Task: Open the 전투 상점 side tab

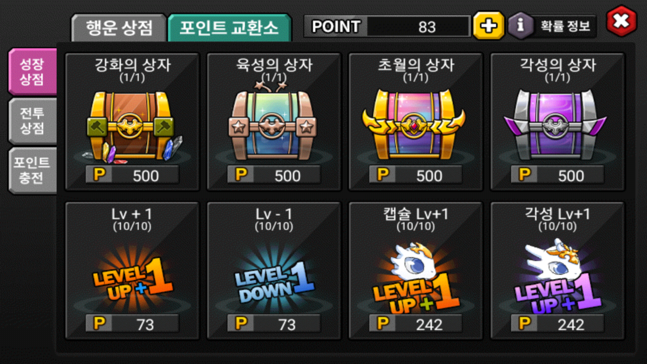Action: coord(32,121)
